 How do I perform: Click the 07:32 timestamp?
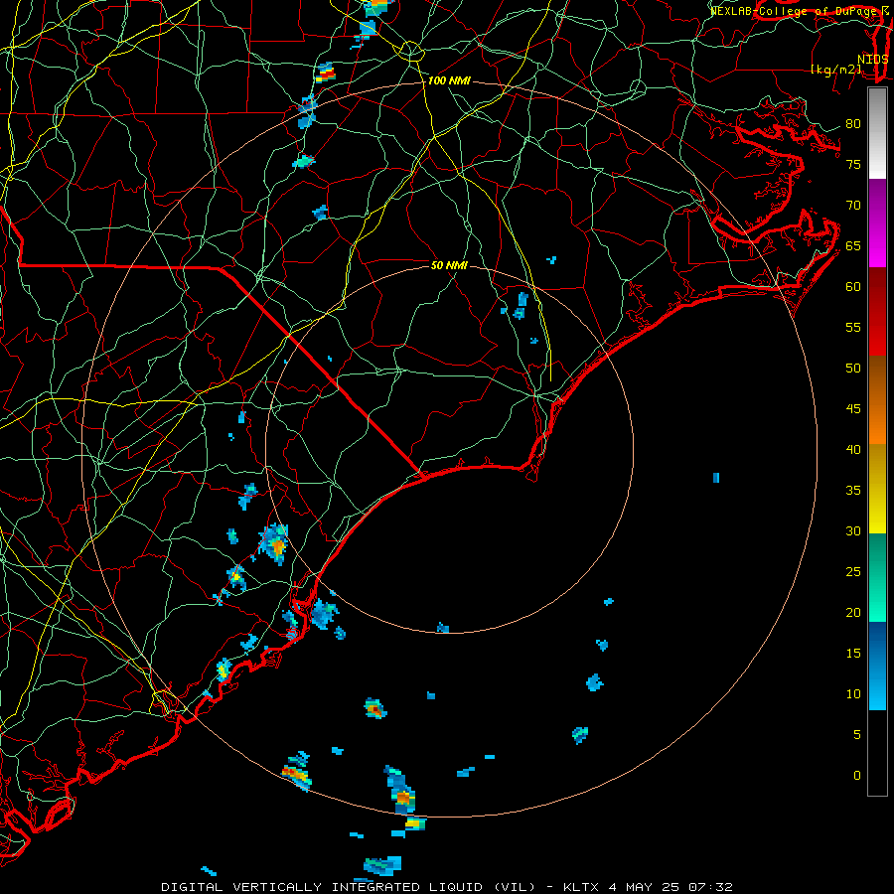(x=710, y=887)
